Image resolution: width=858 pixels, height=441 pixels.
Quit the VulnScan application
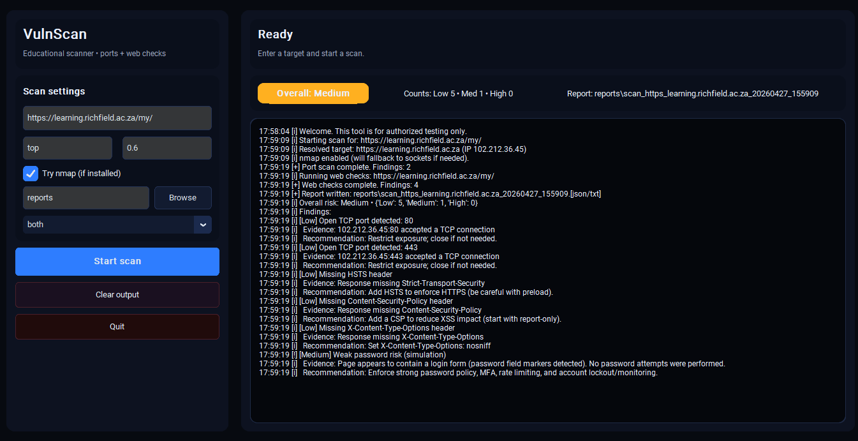117,327
